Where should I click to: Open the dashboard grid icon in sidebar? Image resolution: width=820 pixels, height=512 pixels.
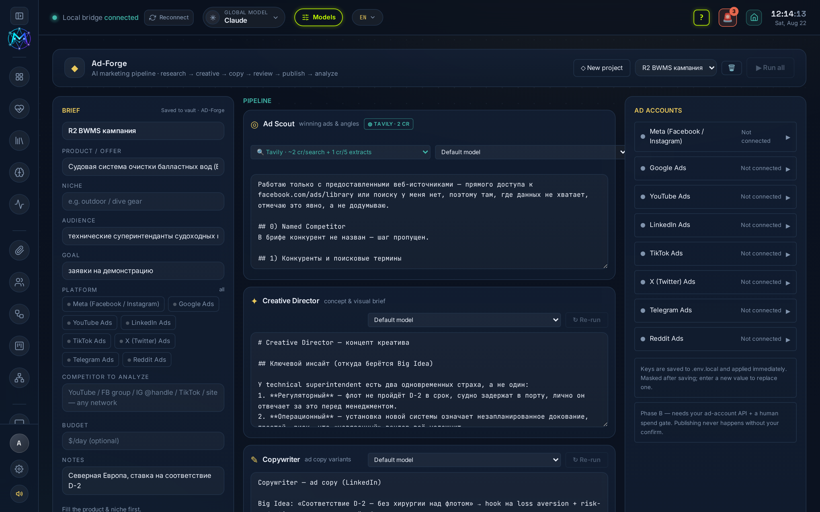point(19,77)
